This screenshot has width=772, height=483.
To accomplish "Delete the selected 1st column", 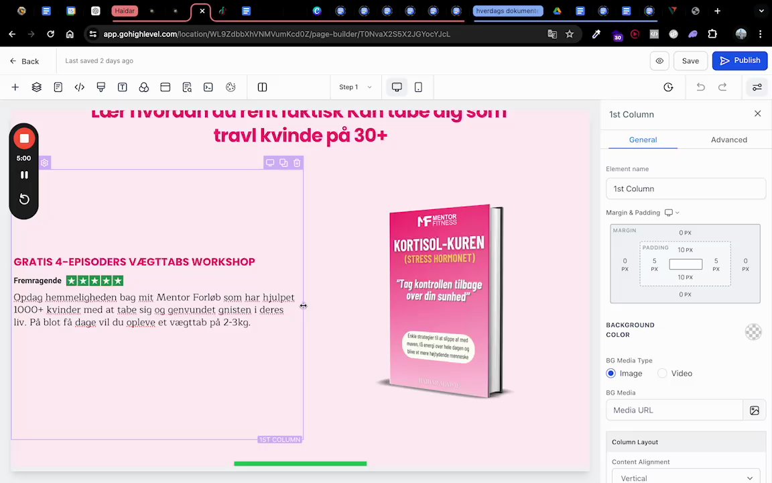I will [297, 162].
